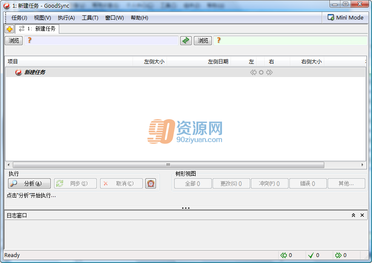Image resolution: width=372 pixels, height=263 pixels.
Task: Click the right folder path field
Action: 290,40
